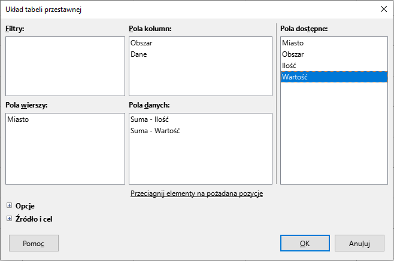Select Miasto in Pola dostępne list

293,43
